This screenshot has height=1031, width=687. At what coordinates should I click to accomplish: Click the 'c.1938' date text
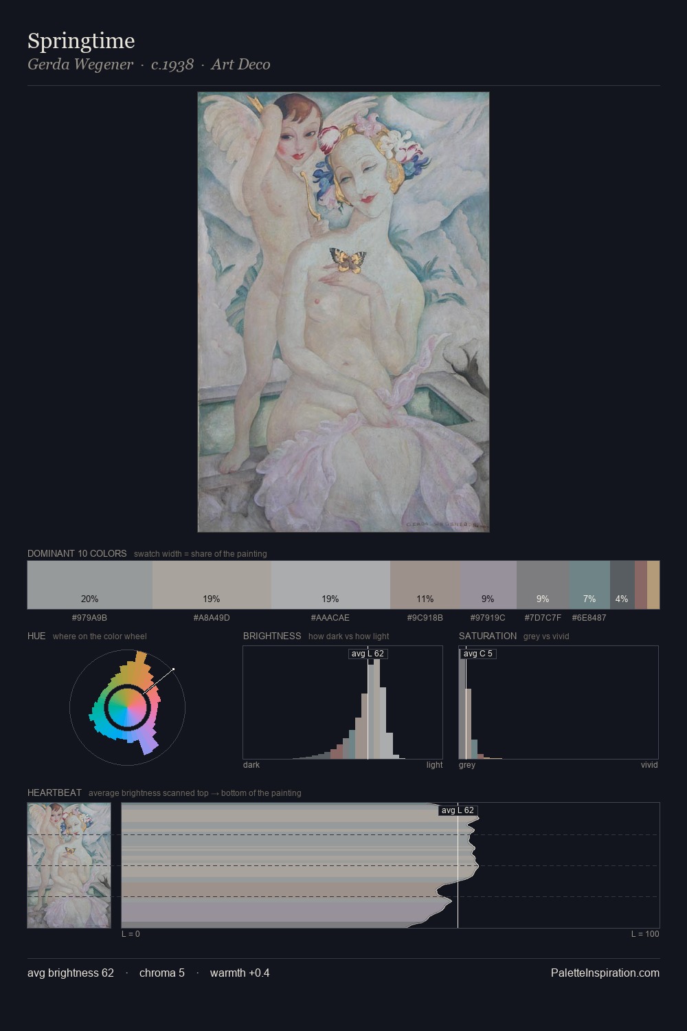click(x=172, y=65)
